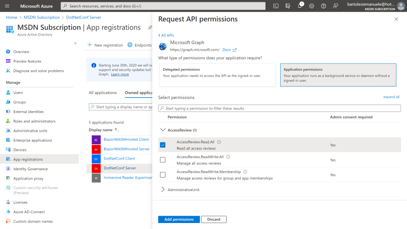Collapse the left navigation menu
The height and width of the screenshot is (229, 407).
tap(75, 43)
